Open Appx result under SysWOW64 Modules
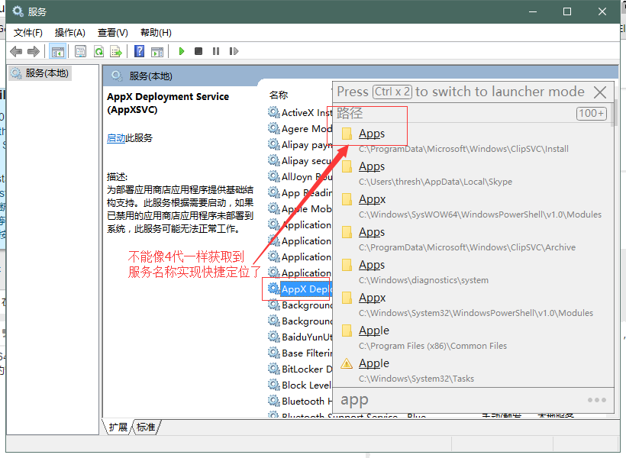The width and height of the screenshot is (626, 458). (473, 205)
